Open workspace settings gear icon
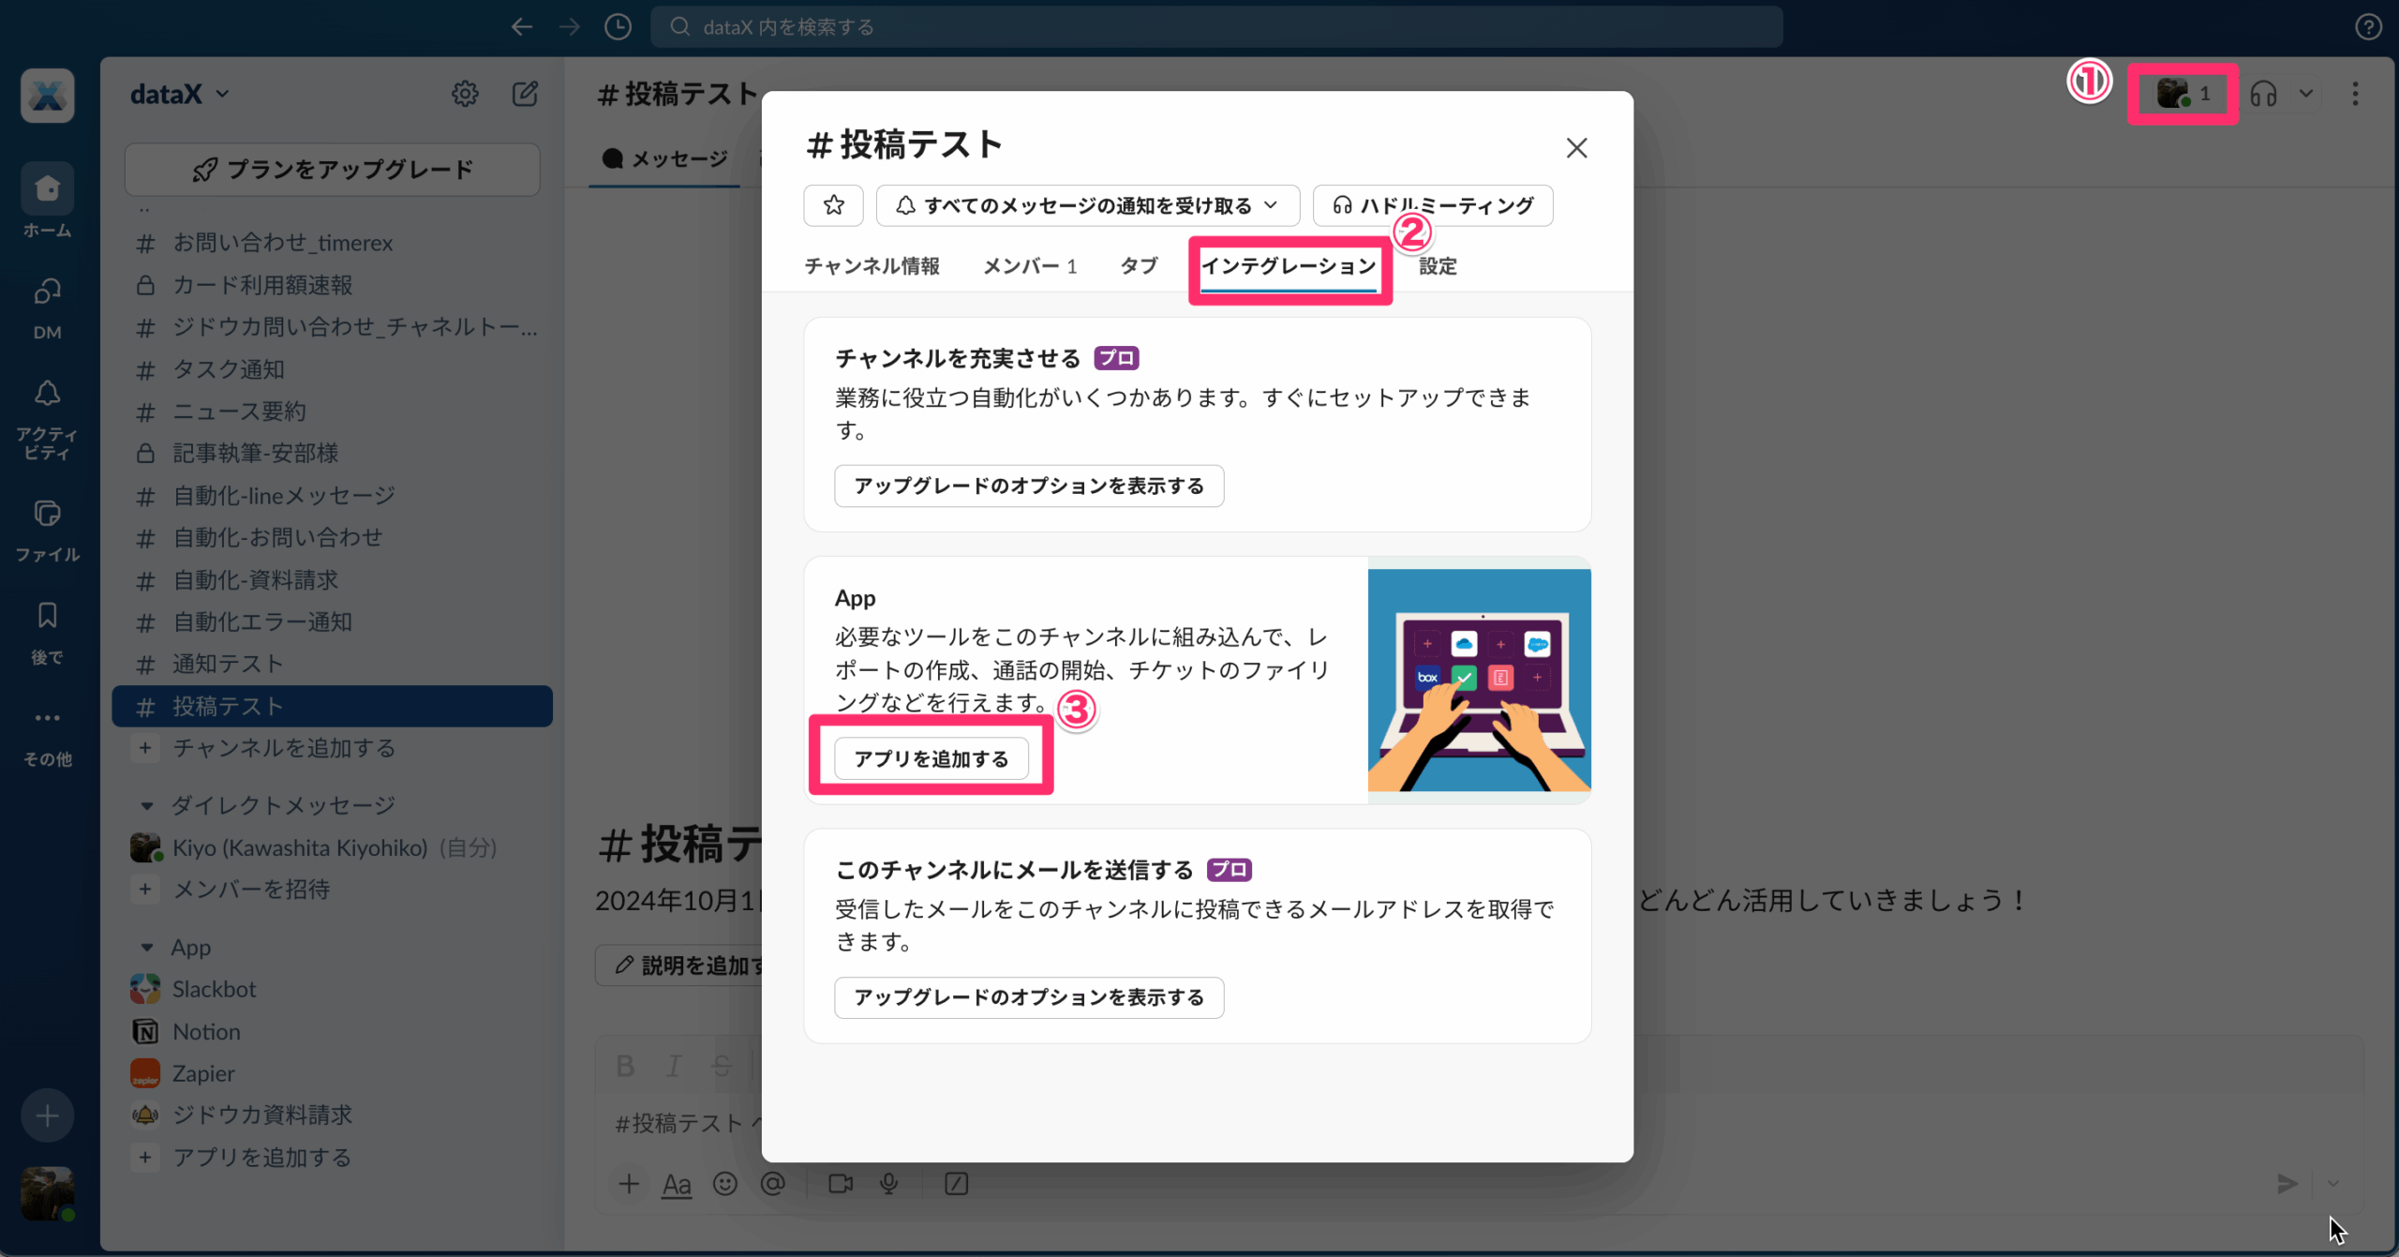The image size is (2399, 1257). [465, 94]
